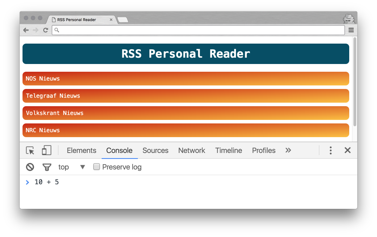Click the page vertical scrollbar
This screenshot has width=377, height=237.
354,82
